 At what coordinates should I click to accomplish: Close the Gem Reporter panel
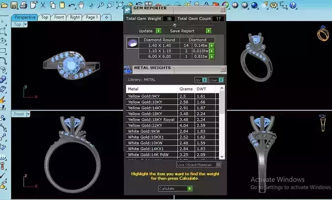pyautogui.click(x=222, y=9)
